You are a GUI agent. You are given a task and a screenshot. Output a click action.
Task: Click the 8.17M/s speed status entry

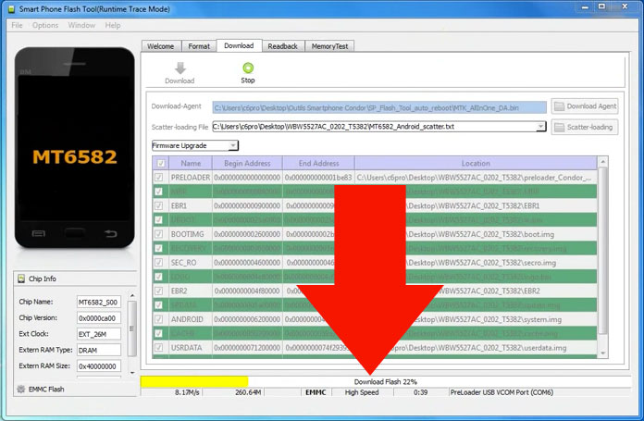click(187, 392)
